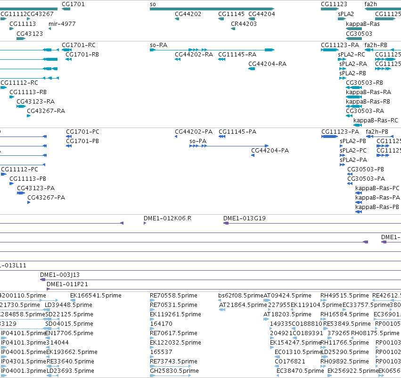Image resolution: width=401 pixels, height=378 pixels.
Task: Click the CG30503-PB protein label
Action: click(x=366, y=169)
